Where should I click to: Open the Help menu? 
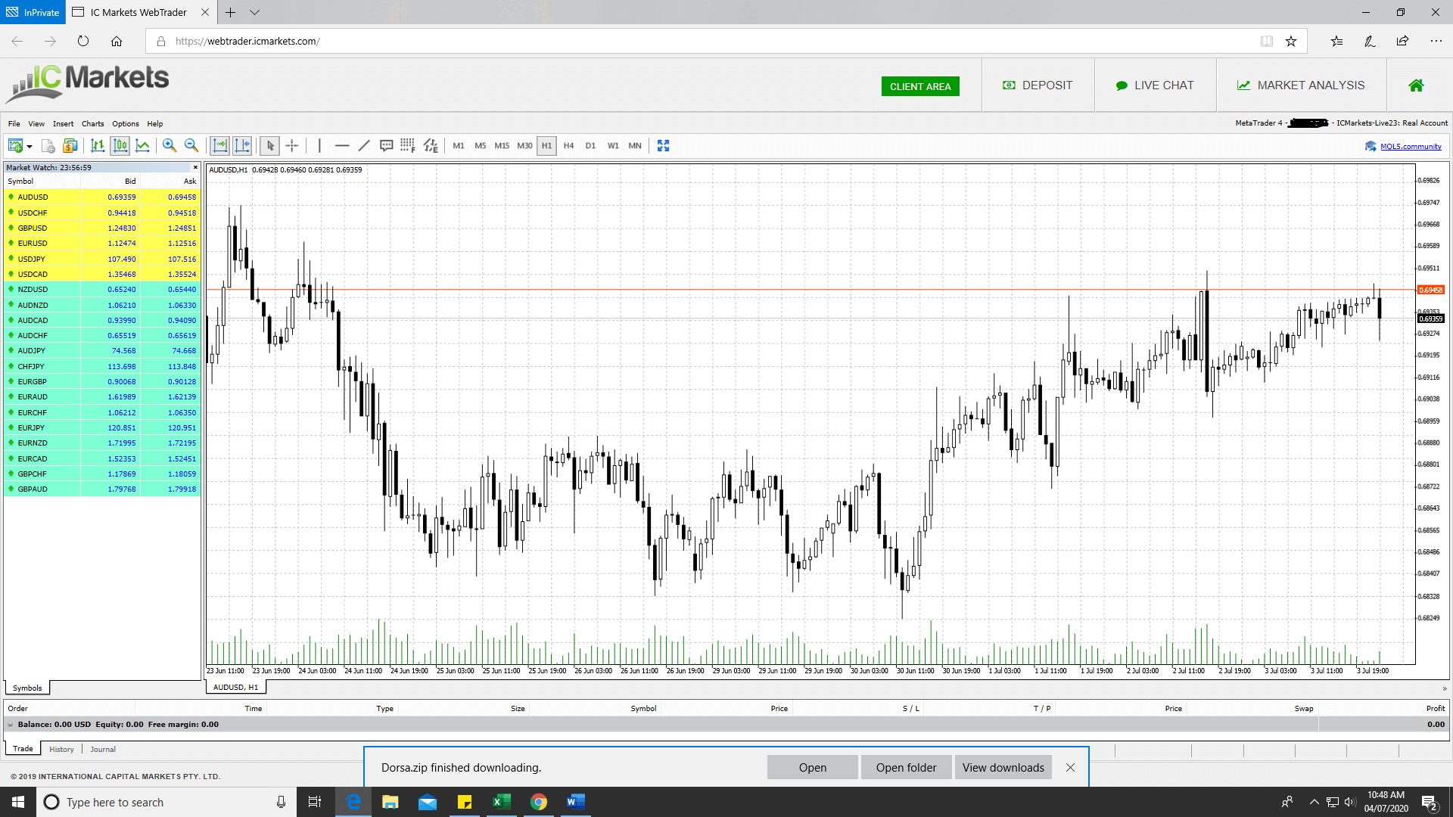click(155, 124)
